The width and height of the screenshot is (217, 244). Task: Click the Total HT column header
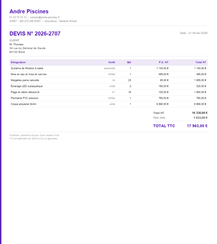201,62
